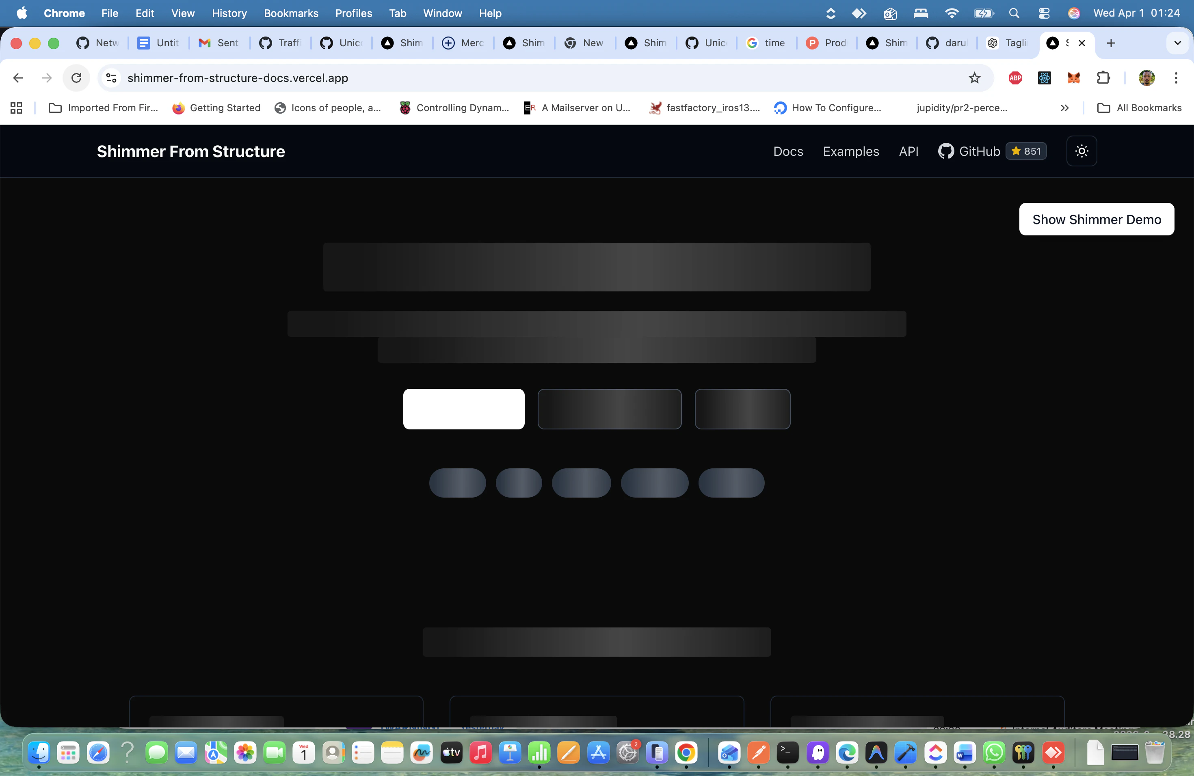Expand the tab search dropdown
The width and height of the screenshot is (1194, 776).
click(1177, 43)
